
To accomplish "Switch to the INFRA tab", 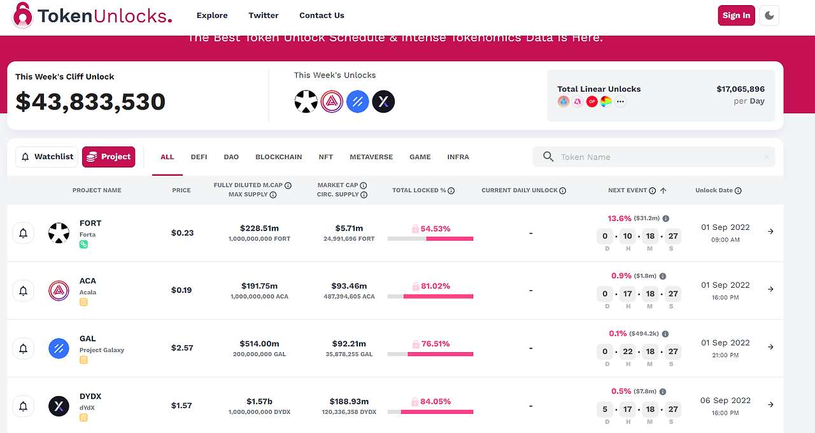I will coord(458,157).
